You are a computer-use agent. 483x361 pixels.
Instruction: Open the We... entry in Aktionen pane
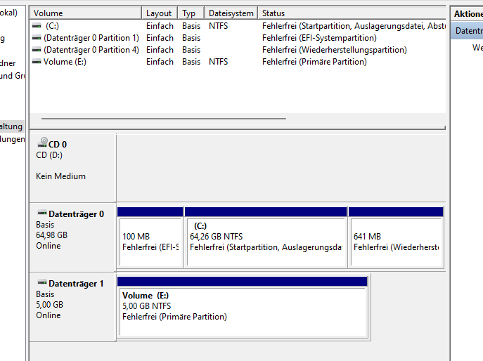coord(477,48)
